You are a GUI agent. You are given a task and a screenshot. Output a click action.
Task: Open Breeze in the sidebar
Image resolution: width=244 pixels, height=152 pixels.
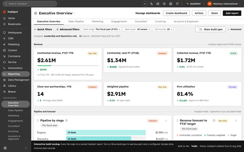click(16, 92)
